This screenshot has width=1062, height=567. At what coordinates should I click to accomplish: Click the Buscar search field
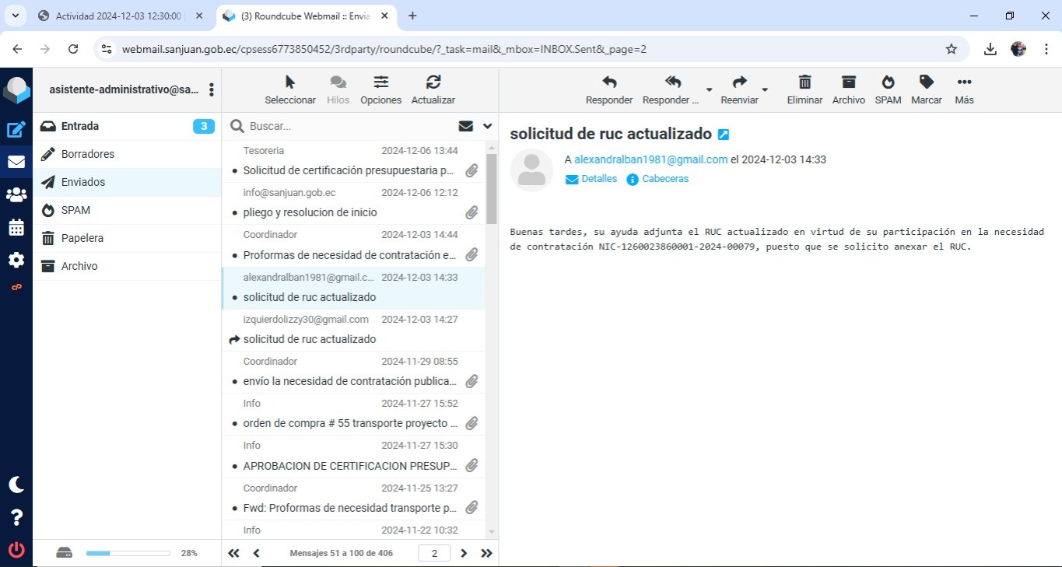point(350,126)
